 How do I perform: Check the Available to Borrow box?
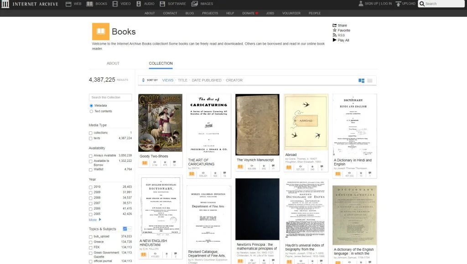(x=91, y=161)
